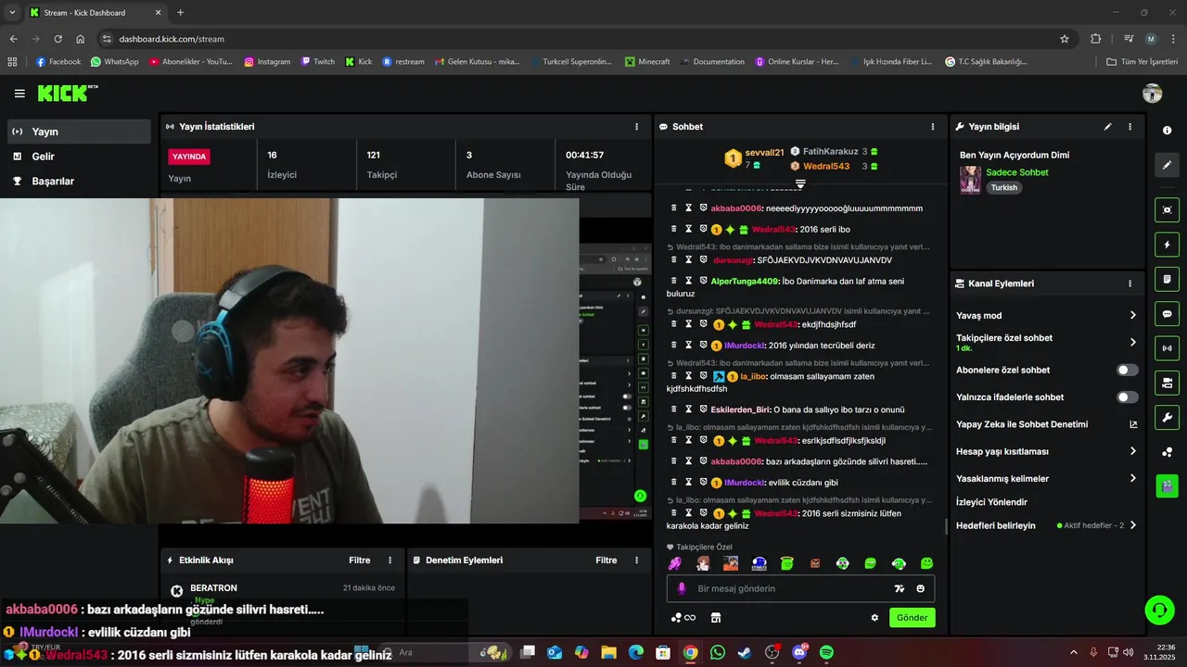This screenshot has width=1187, height=667.
Task: Edit stream info with pencil in Yayın bilgisi
Action: pyautogui.click(x=1107, y=127)
